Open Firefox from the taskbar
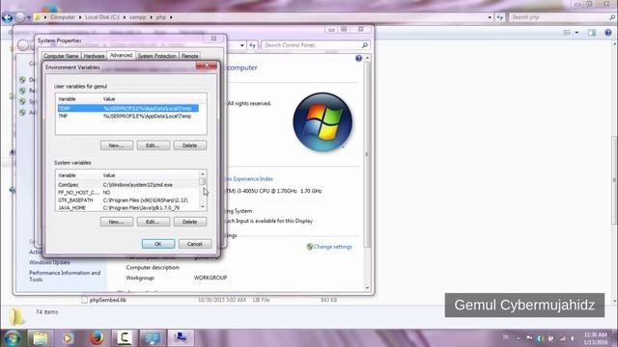The image size is (618, 347). click(97, 338)
